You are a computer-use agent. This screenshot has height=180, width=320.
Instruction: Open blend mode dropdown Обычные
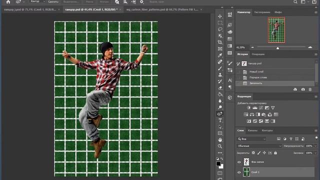(259, 146)
